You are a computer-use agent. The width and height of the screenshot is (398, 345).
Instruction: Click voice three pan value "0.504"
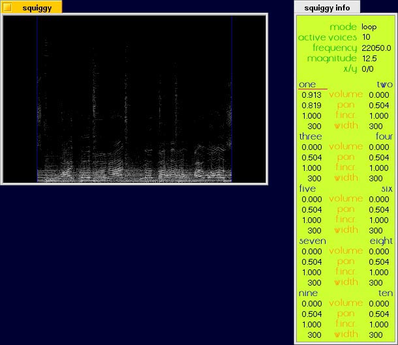(x=311, y=158)
